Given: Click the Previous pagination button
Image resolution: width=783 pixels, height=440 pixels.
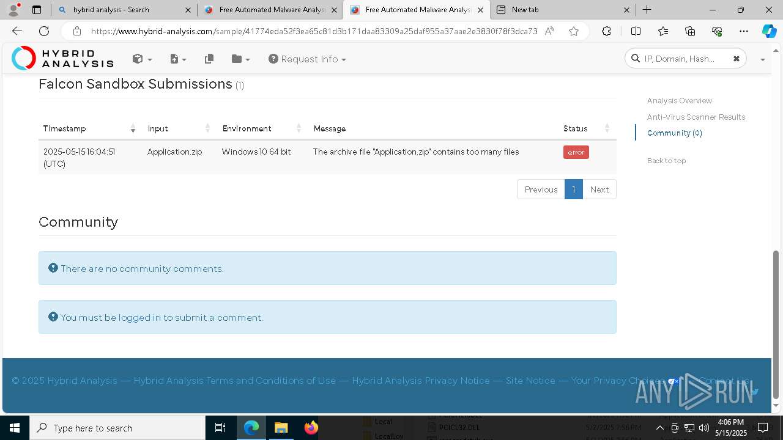Looking at the screenshot, I should coord(541,189).
